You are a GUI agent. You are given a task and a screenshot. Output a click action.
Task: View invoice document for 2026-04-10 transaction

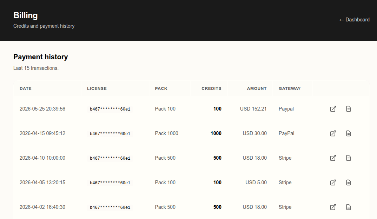pos(348,158)
